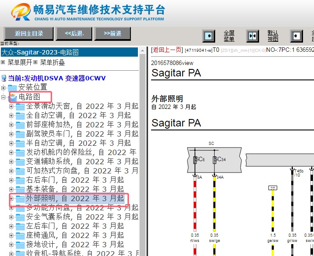
Task: Select the 电路图 tree item
Action: pyautogui.click(x=29, y=97)
